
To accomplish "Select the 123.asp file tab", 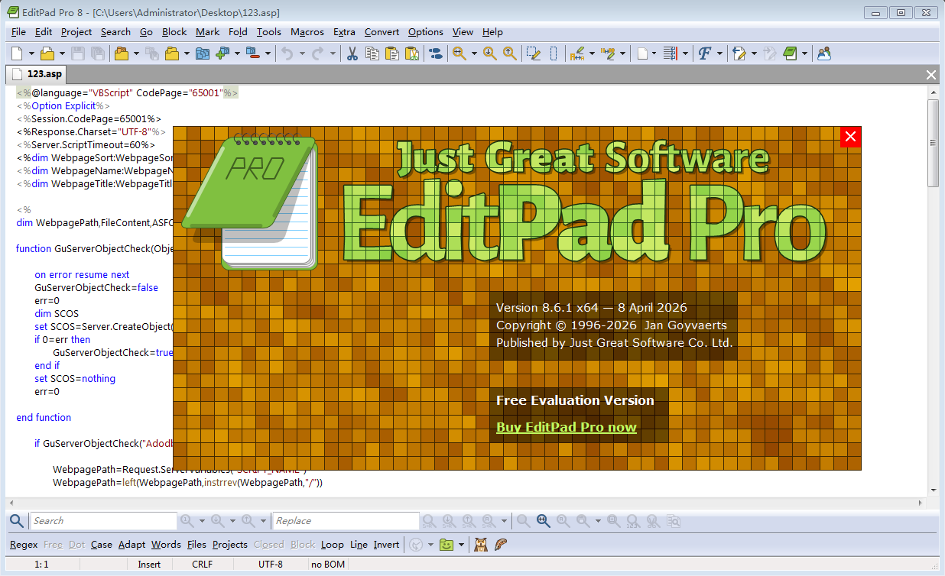I will coord(37,74).
